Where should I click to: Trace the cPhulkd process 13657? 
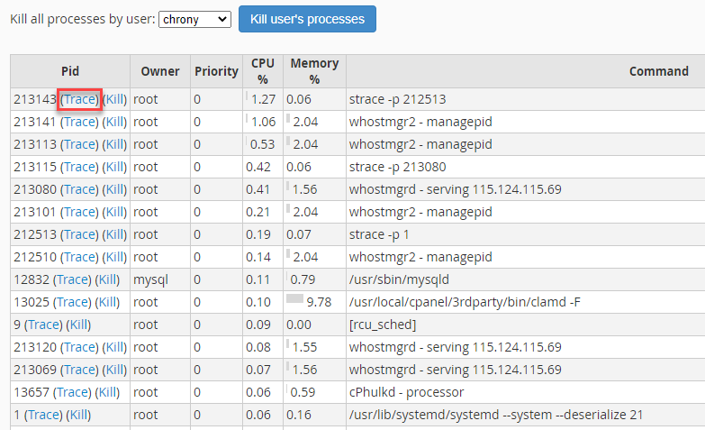click(72, 392)
